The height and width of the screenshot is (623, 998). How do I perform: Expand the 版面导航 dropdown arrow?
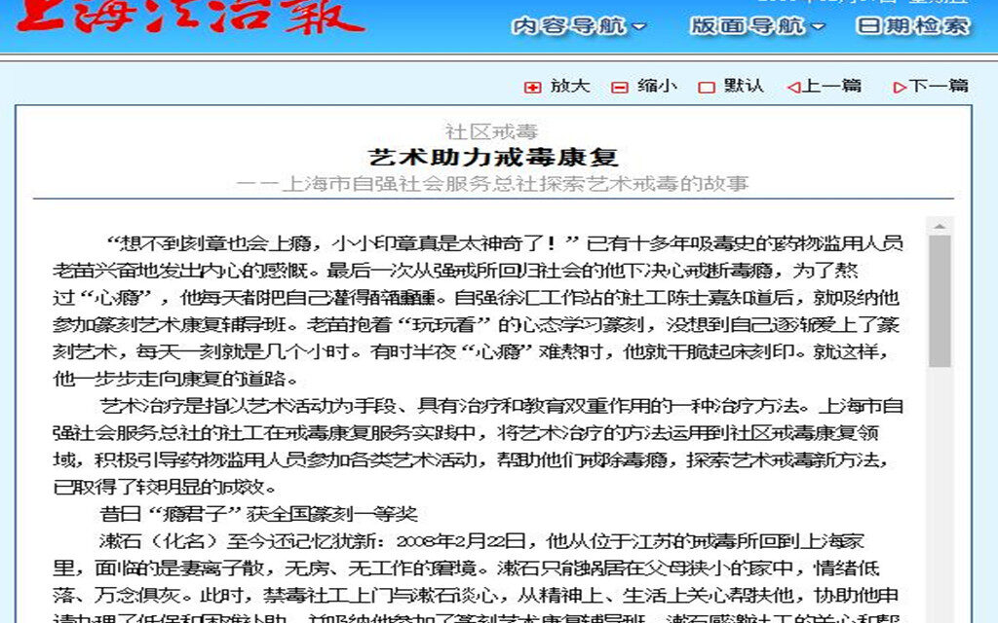(817, 27)
